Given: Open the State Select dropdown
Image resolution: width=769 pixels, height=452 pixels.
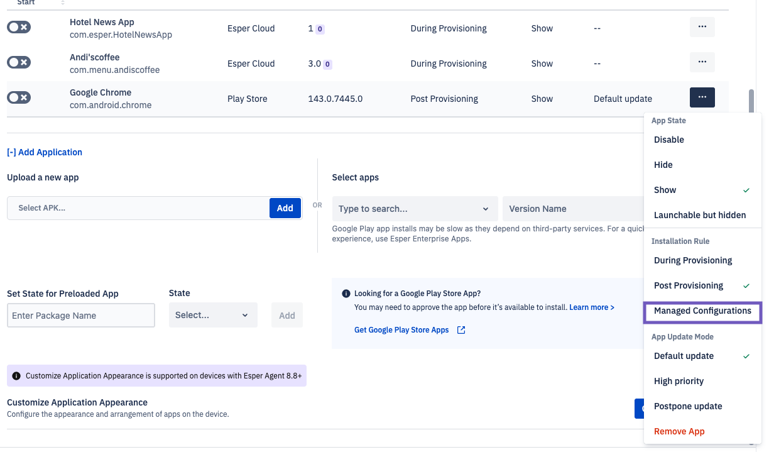Looking at the screenshot, I should 212,315.
